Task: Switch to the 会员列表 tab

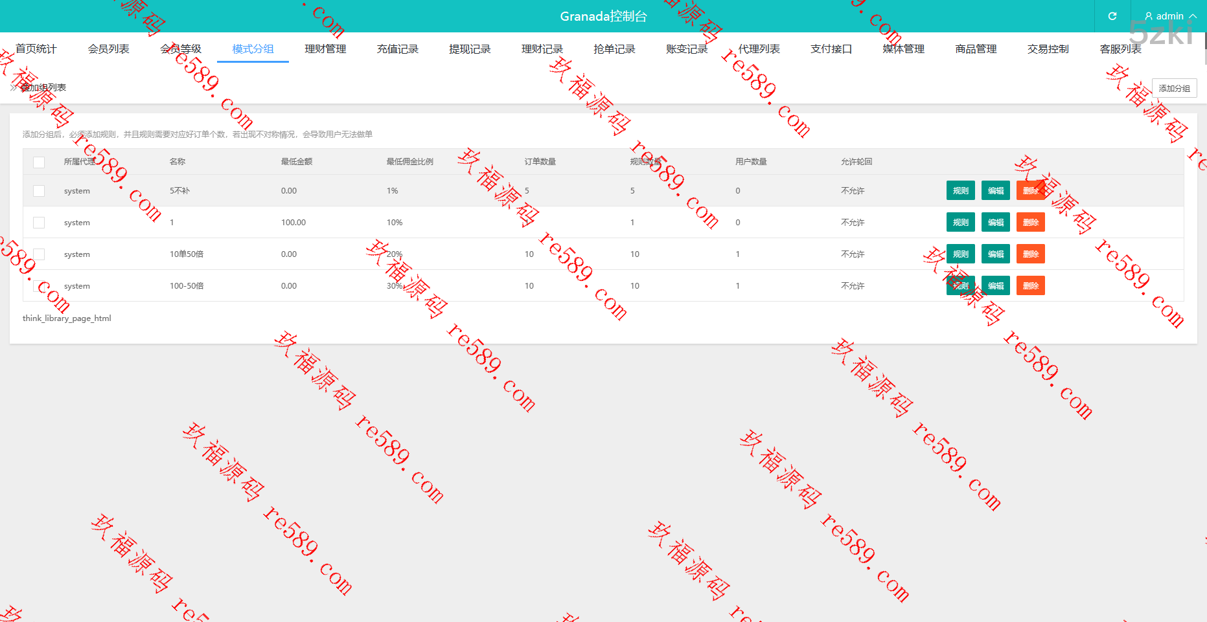Action: pos(109,49)
